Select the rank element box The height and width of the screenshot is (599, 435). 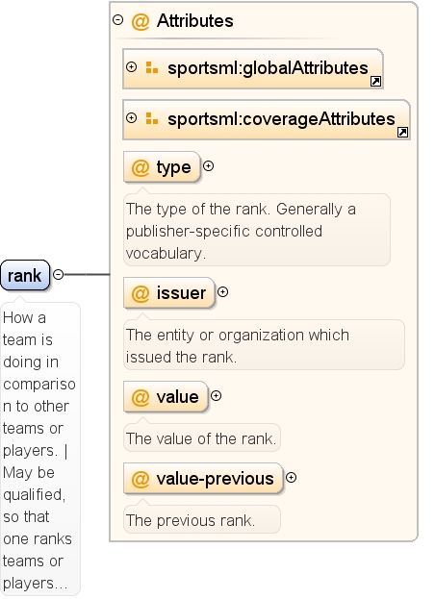tap(25, 275)
